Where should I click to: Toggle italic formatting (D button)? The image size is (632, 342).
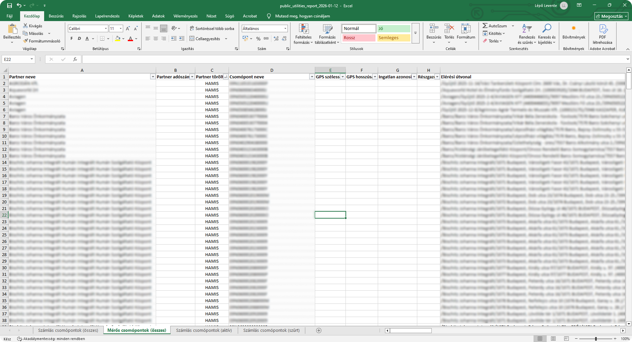coord(79,39)
